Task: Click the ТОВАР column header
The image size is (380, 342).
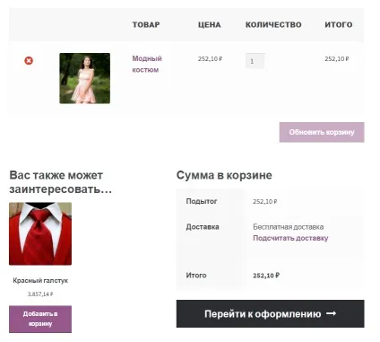Action: [x=146, y=24]
